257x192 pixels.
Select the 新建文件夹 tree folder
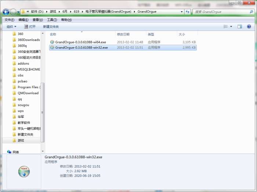[x=25, y=135]
